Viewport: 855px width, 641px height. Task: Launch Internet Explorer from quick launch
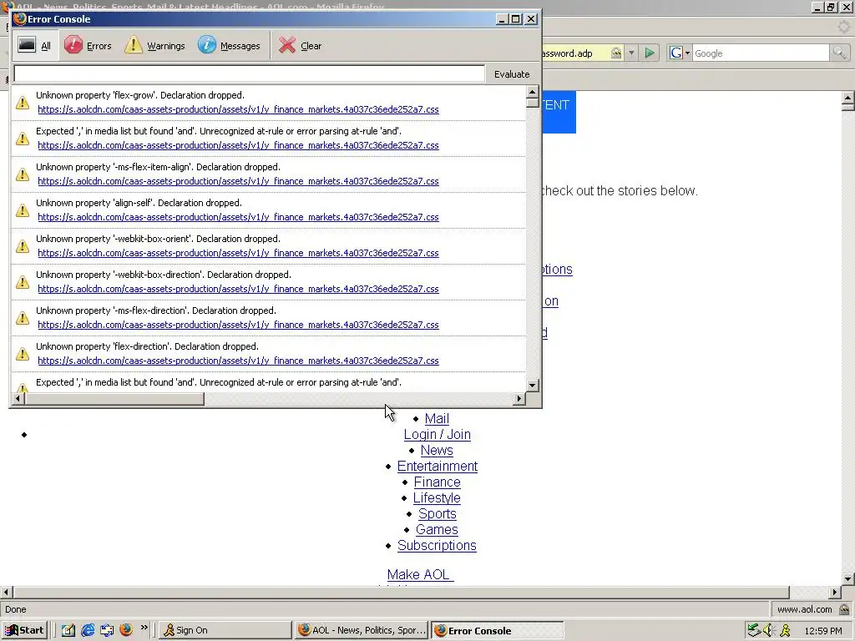click(x=87, y=630)
